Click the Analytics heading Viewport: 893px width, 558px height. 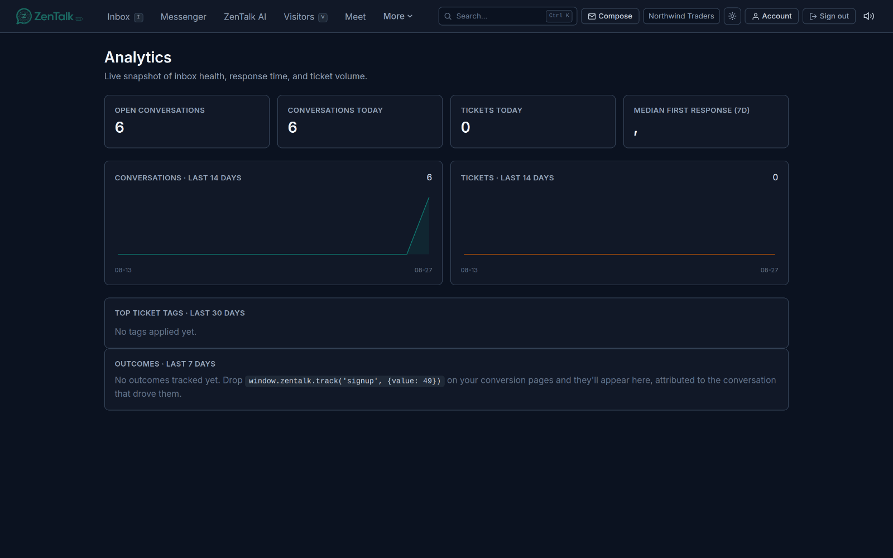[138, 57]
